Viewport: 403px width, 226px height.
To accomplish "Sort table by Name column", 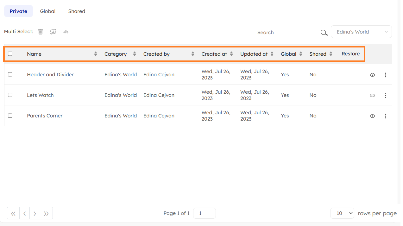I will (96, 54).
